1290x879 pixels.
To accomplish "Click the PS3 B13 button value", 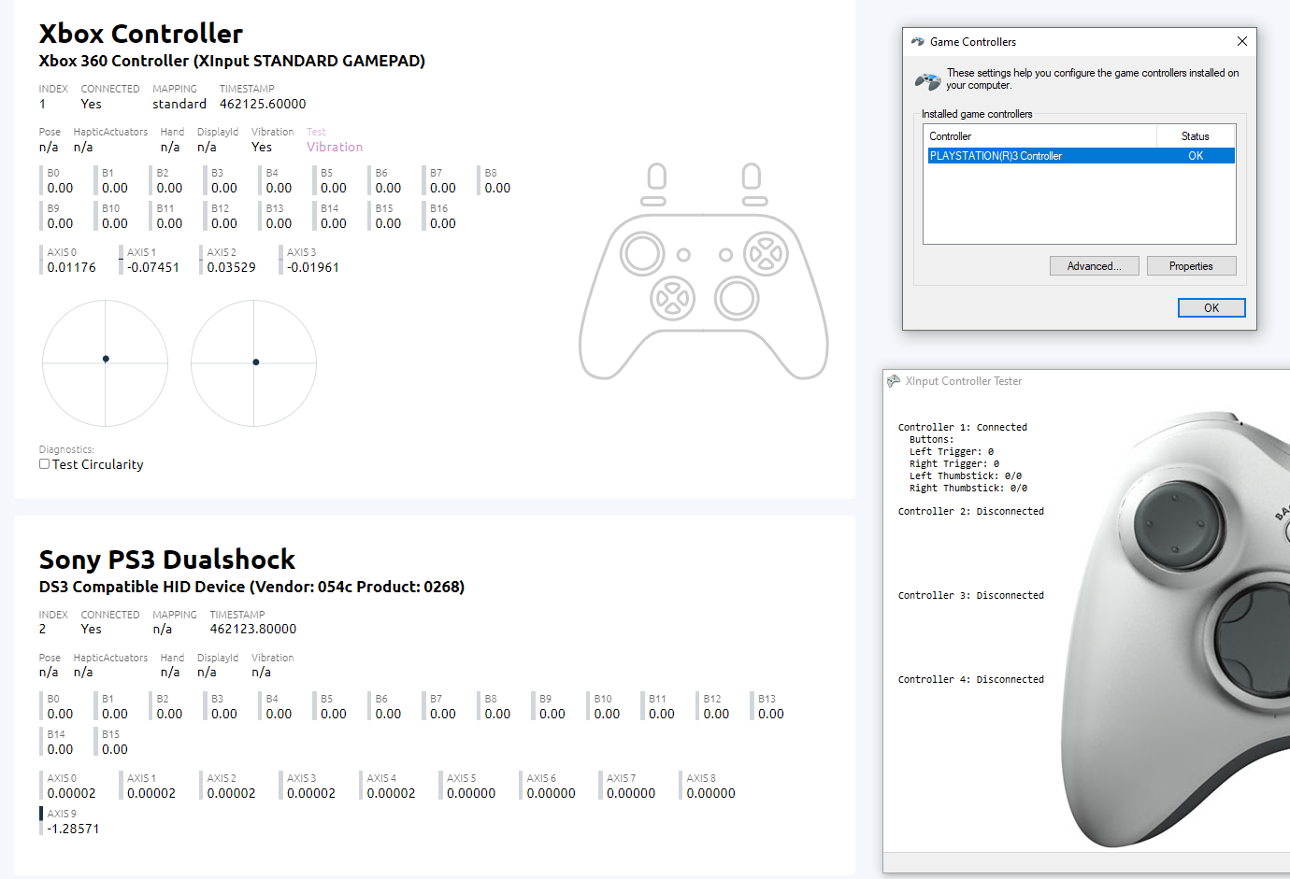I will pos(771,714).
